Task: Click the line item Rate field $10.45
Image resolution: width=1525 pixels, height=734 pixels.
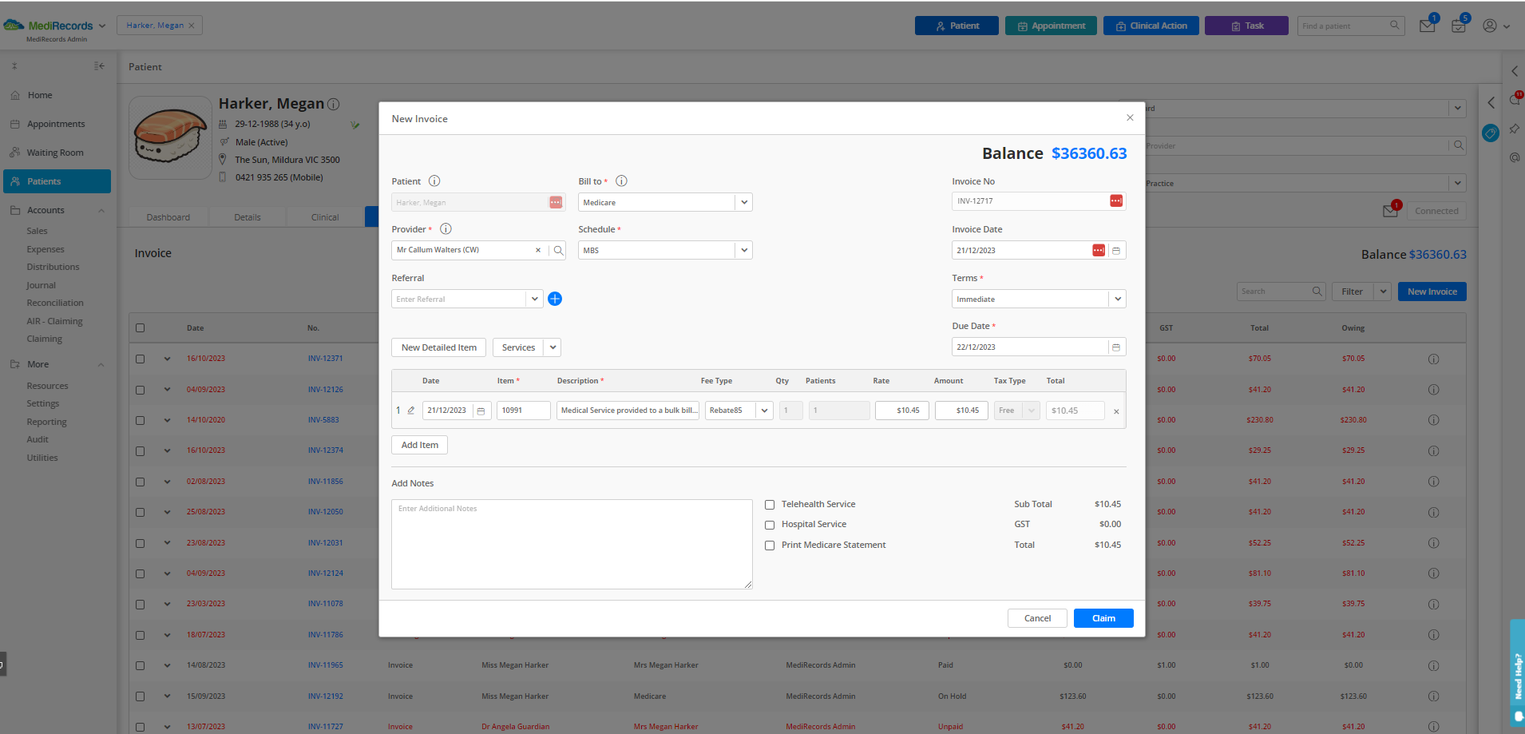Action: pyautogui.click(x=901, y=411)
